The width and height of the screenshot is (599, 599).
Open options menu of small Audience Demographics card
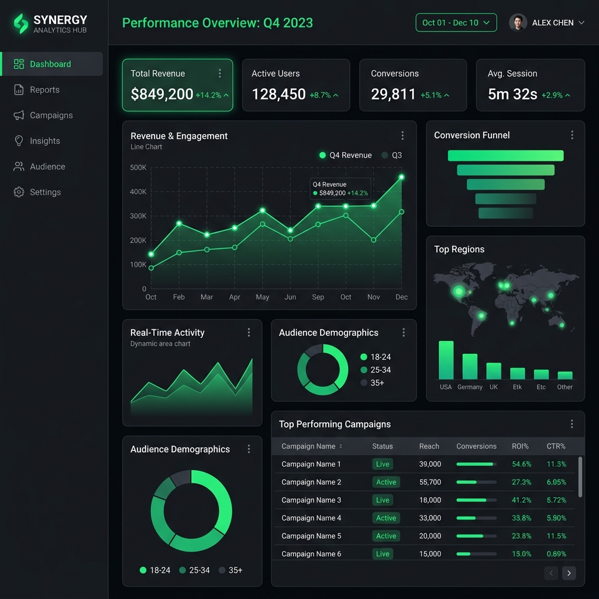point(404,332)
